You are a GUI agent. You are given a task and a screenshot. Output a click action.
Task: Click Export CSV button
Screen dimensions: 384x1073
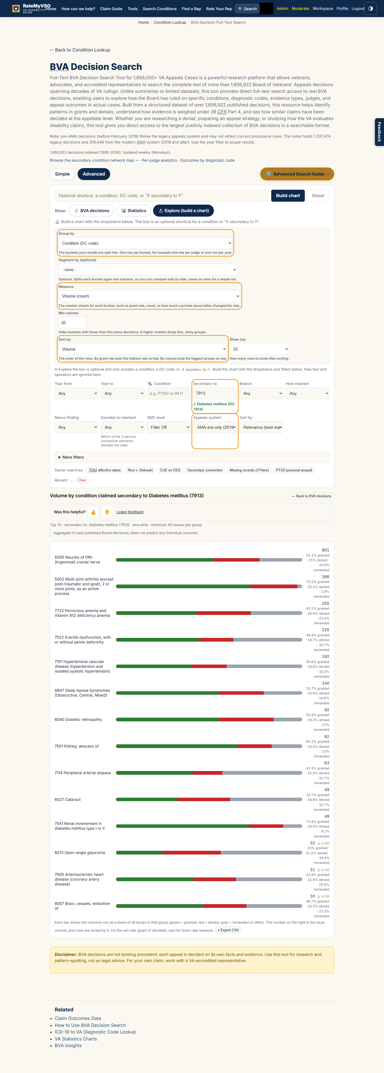228,930
